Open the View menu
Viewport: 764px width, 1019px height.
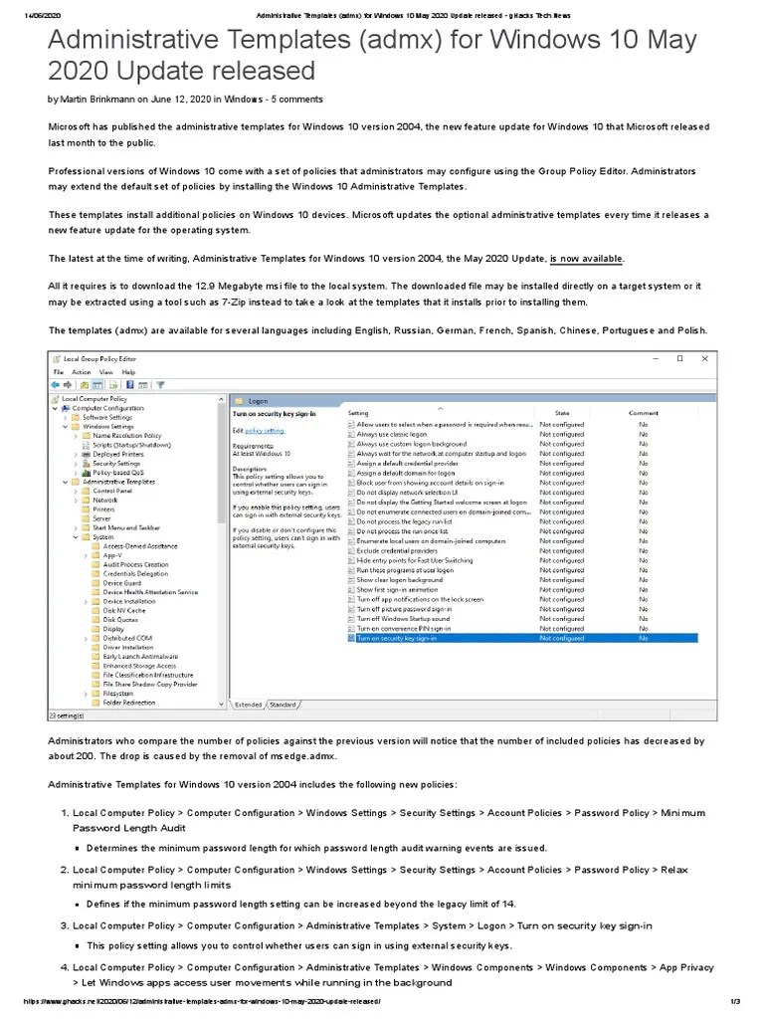point(105,372)
